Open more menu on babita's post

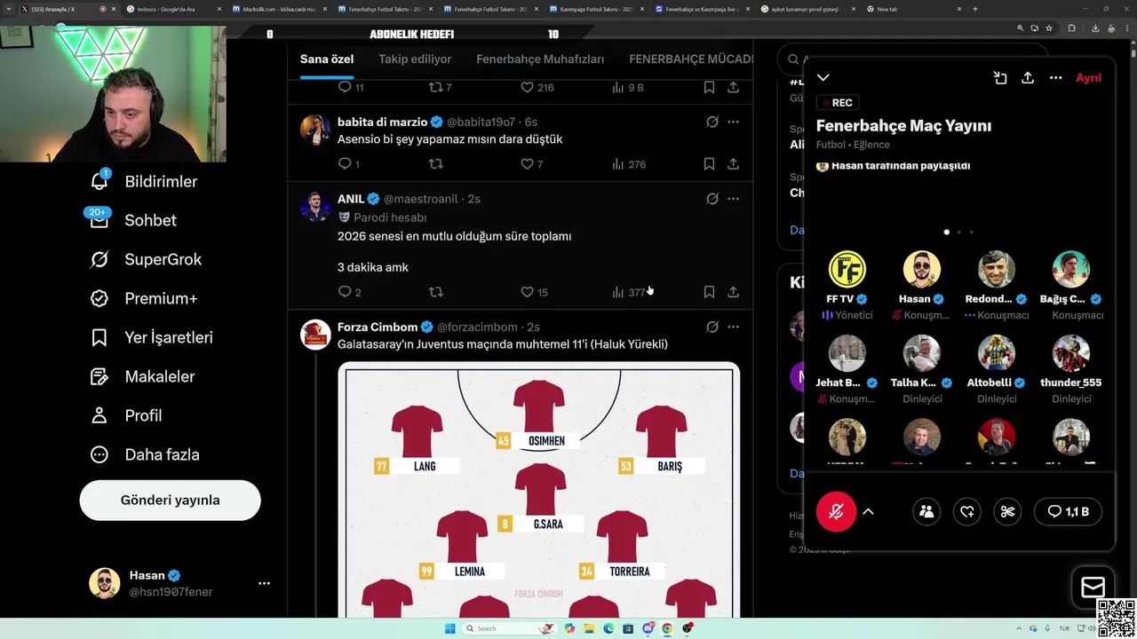click(733, 122)
